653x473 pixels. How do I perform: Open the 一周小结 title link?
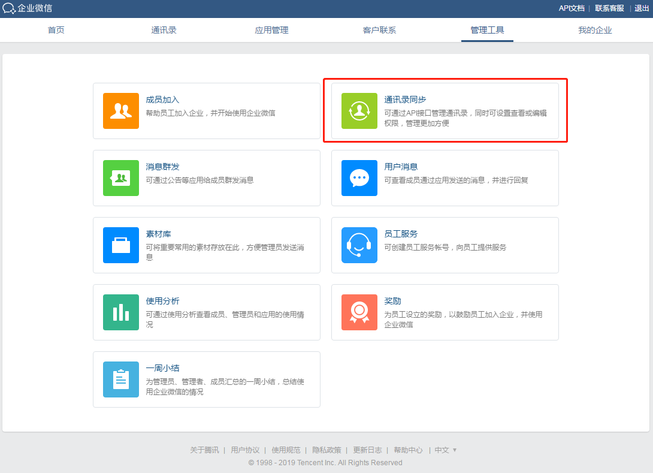point(162,368)
